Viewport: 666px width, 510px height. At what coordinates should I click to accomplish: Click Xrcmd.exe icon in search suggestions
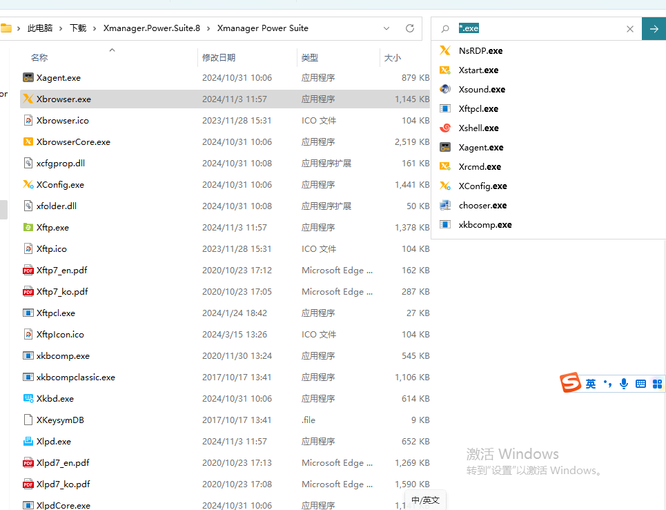tap(444, 166)
